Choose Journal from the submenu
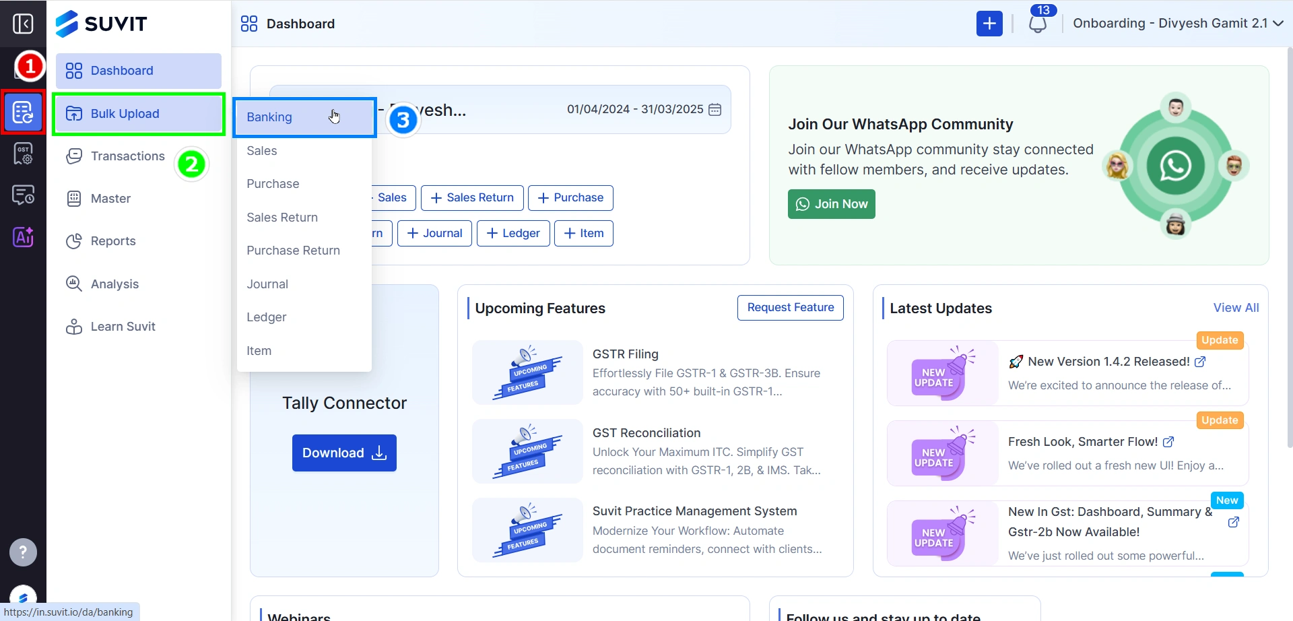 click(304, 284)
